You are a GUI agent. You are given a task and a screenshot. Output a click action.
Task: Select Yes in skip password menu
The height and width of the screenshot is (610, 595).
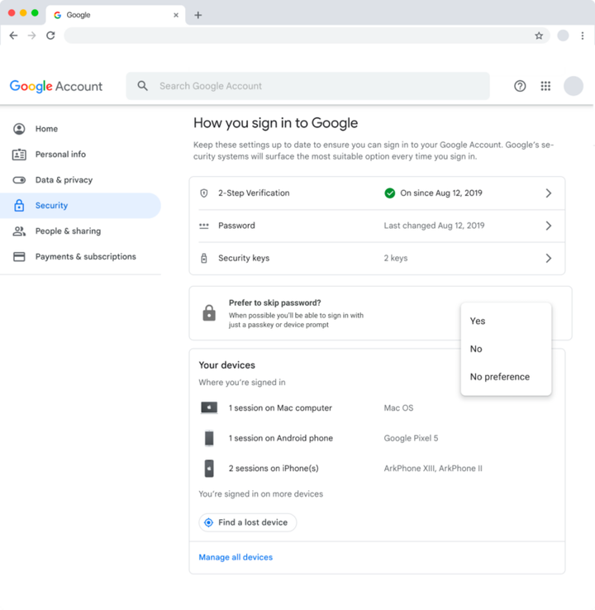[x=478, y=321]
